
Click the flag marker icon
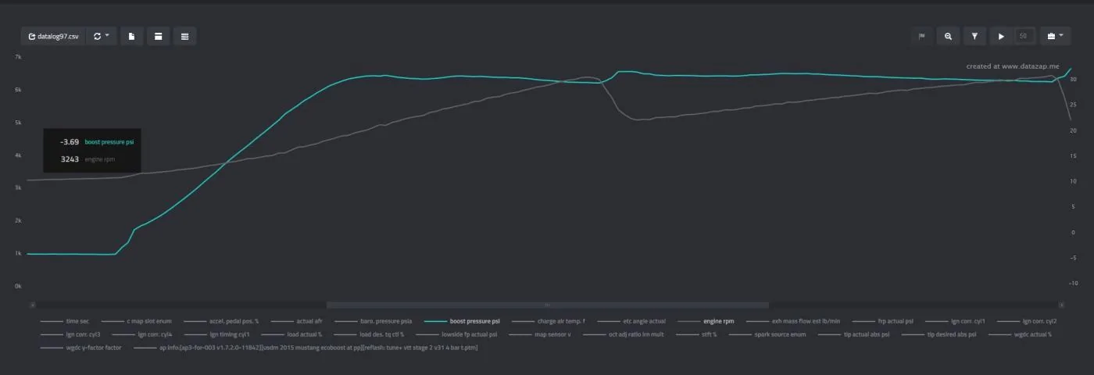click(922, 36)
